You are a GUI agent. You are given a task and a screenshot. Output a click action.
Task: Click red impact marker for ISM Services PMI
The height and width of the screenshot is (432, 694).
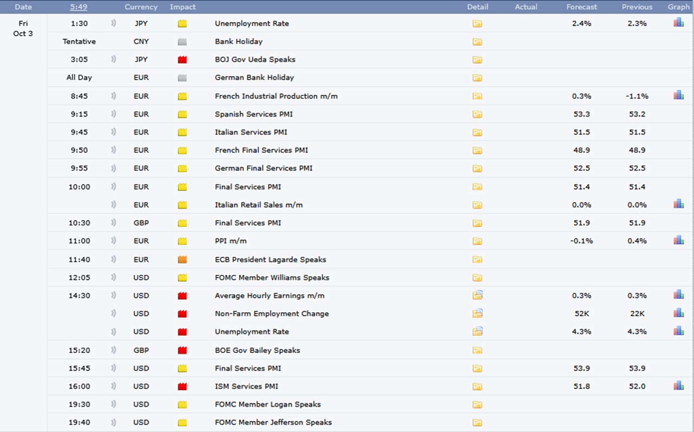pos(182,386)
